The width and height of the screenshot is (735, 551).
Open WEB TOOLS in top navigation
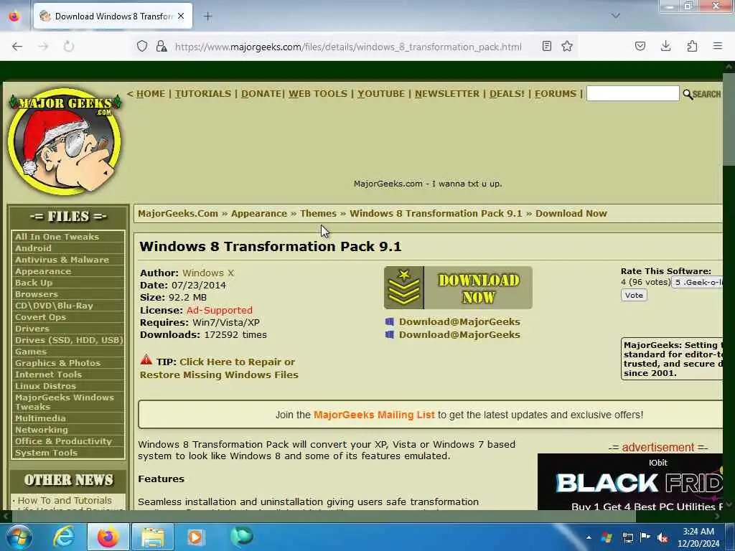(318, 94)
